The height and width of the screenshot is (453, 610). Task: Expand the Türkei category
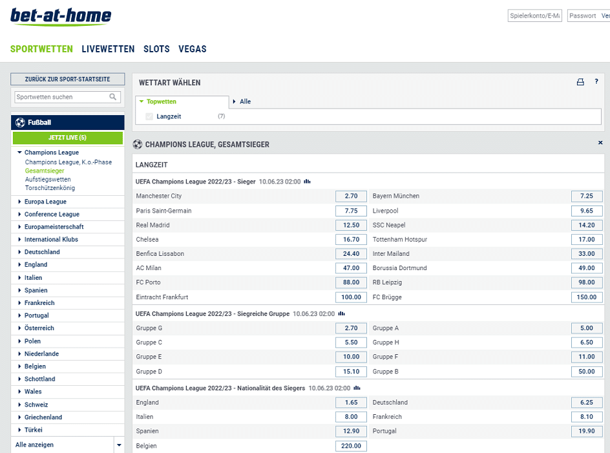[19, 430]
